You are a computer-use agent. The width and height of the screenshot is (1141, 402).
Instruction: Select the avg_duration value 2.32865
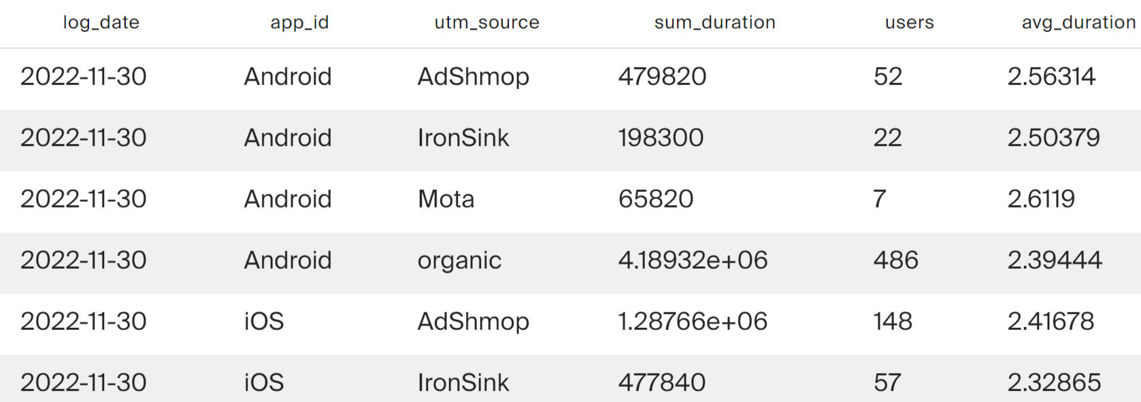tap(1054, 382)
